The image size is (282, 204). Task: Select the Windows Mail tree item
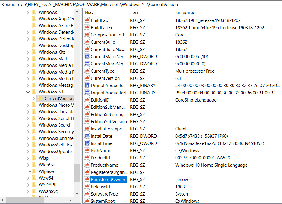click(x=52, y=58)
